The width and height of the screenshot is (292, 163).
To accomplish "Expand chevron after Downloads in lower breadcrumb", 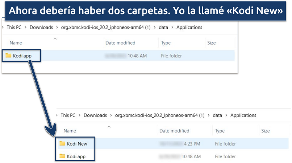I will [x=111, y=115].
